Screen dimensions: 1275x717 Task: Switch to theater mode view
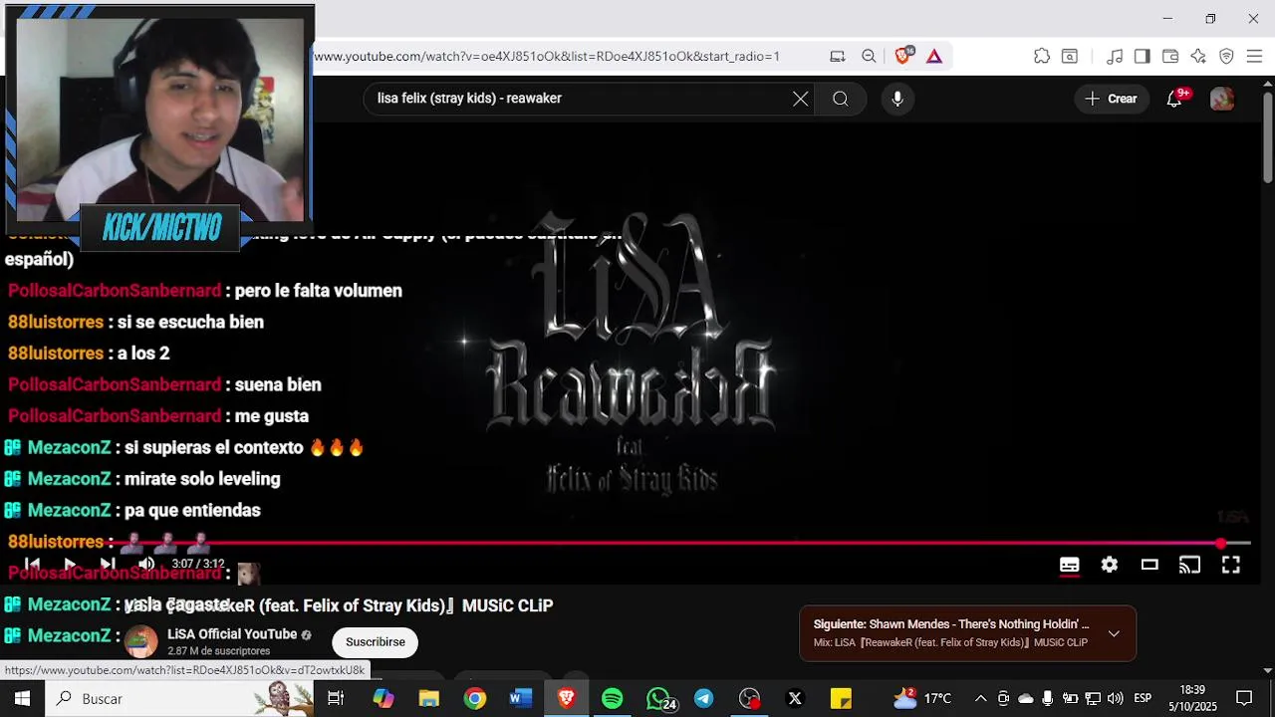1149,565
